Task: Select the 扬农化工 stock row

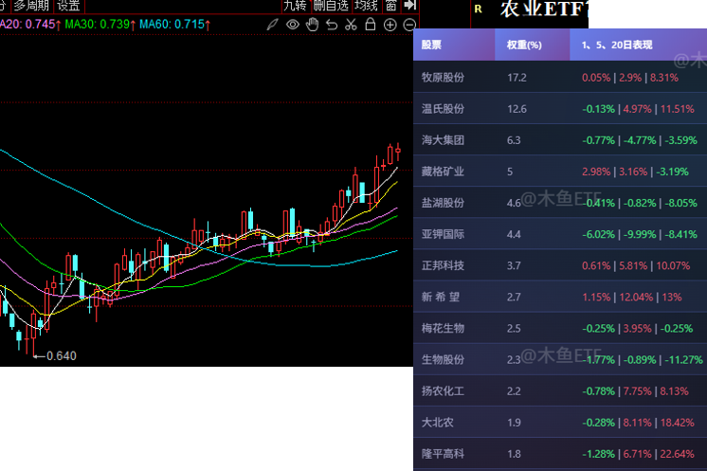Action: click(x=560, y=390)
